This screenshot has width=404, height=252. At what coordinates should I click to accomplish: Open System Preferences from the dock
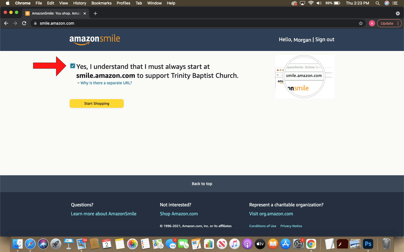coord(298,244)
